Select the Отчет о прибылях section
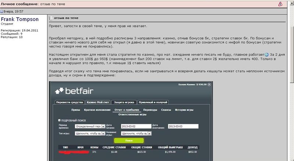Viewport: 294px width, 161px height. coord(127,110)
